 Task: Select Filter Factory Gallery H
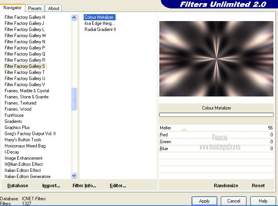25,17
